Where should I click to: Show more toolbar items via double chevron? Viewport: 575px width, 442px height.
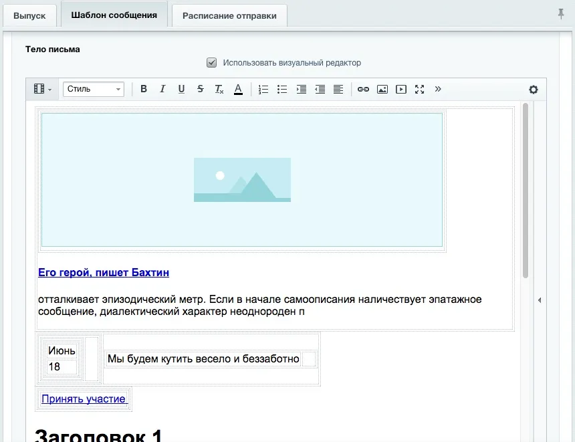438,89
